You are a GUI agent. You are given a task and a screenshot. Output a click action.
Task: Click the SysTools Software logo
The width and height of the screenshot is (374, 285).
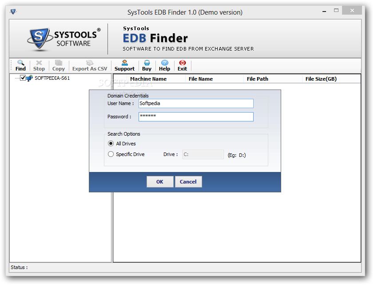tap(64, 39)
